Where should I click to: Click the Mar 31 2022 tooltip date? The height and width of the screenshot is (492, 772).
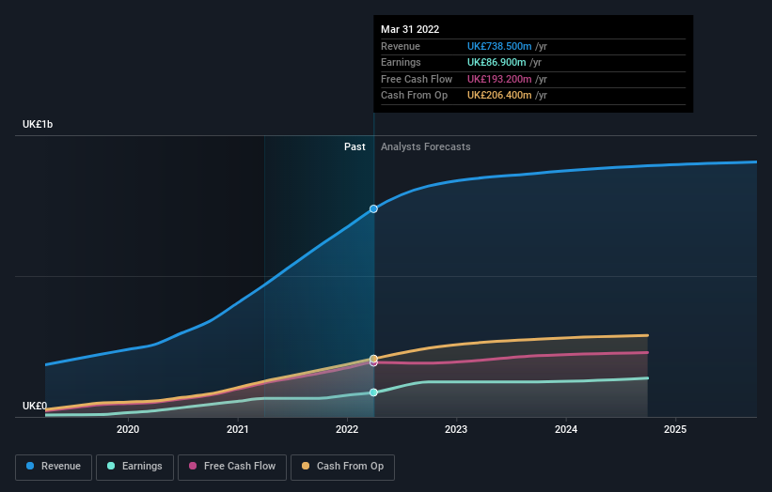410,29
